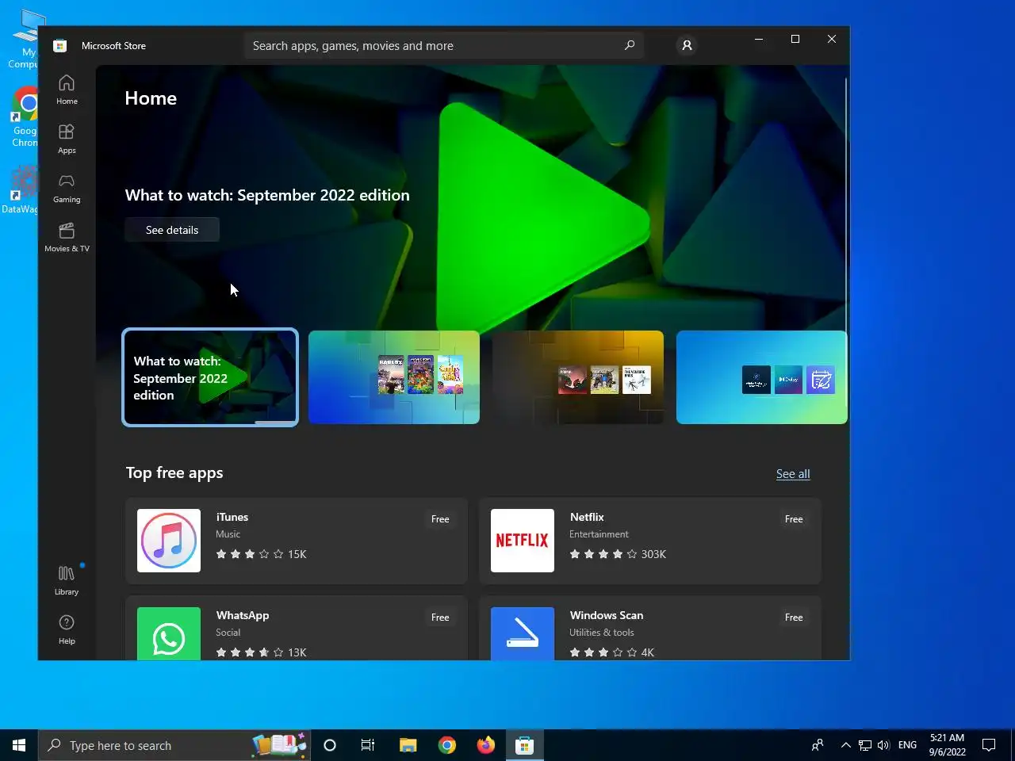This screenshot has height=761, width=1015.
Task: Click the Windows Scan app icon
Action: tap(523, 633)
